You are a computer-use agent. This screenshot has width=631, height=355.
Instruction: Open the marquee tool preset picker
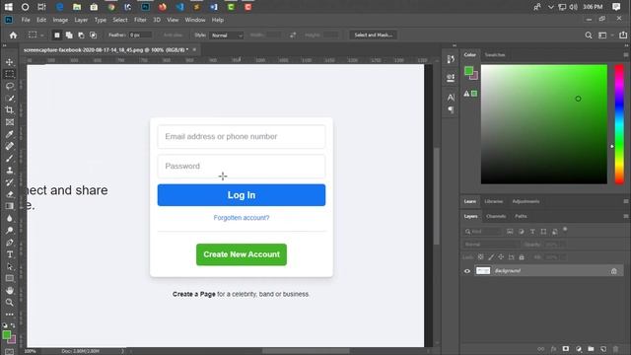tap(35, 35)
